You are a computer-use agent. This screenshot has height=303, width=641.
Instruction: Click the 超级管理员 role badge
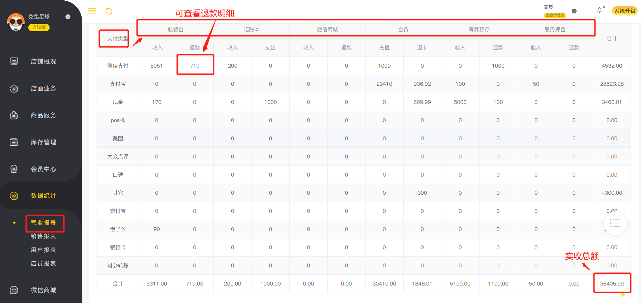[555, 15]
